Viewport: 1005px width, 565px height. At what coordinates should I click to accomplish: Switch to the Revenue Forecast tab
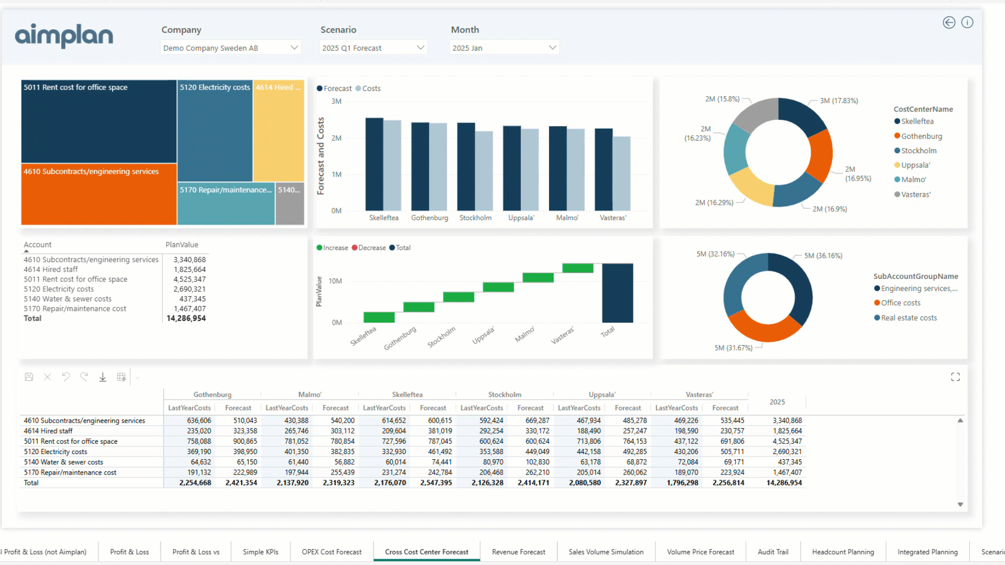pos(518,551)
